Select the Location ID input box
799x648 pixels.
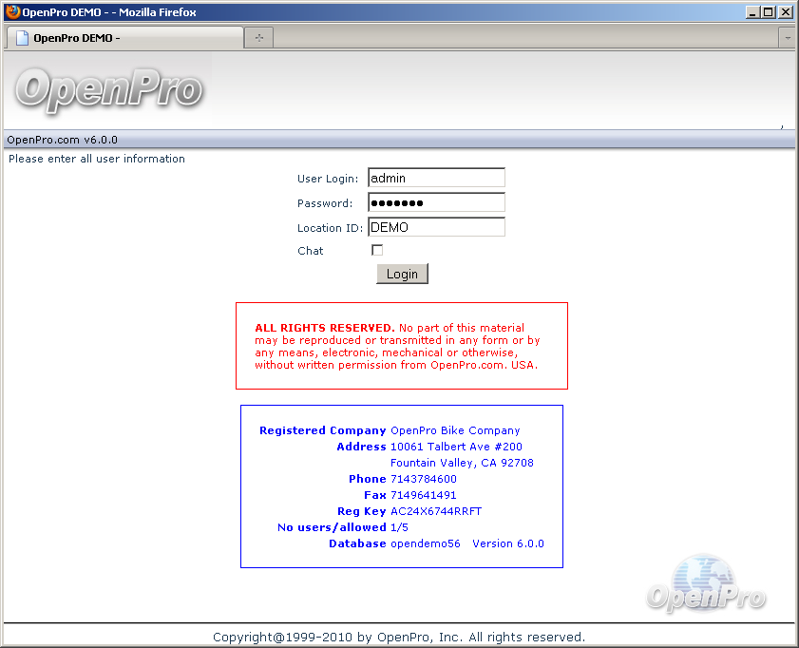tap(436, 227)
